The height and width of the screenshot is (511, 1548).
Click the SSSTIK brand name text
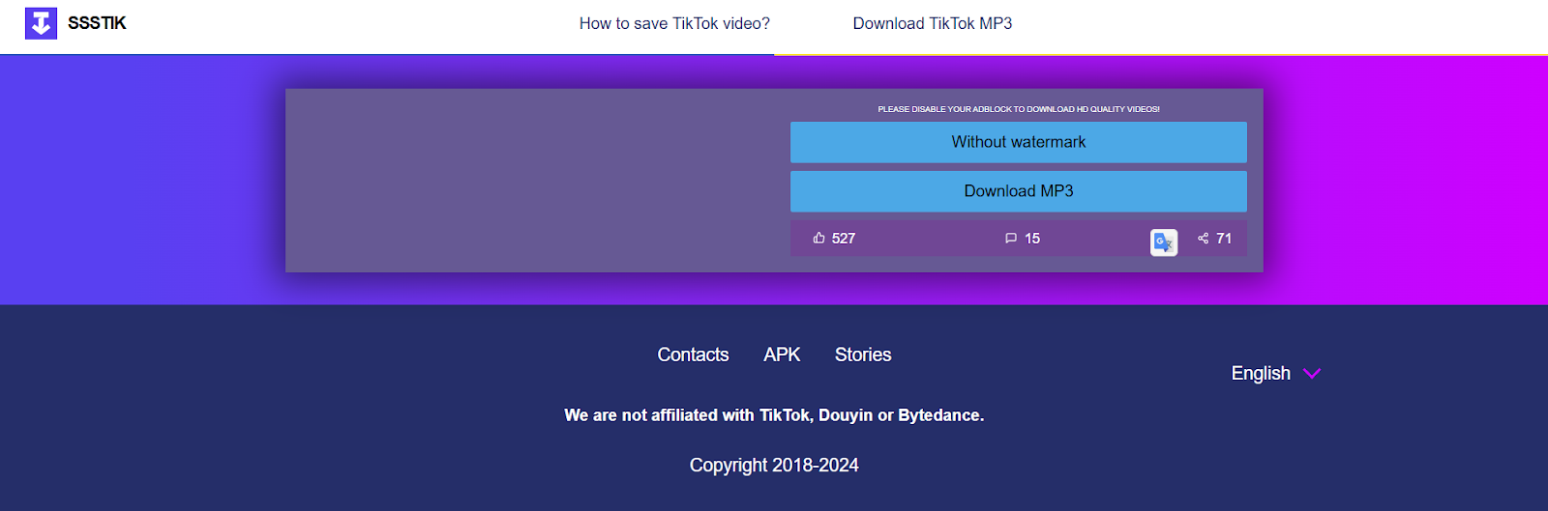coord(97,23)
